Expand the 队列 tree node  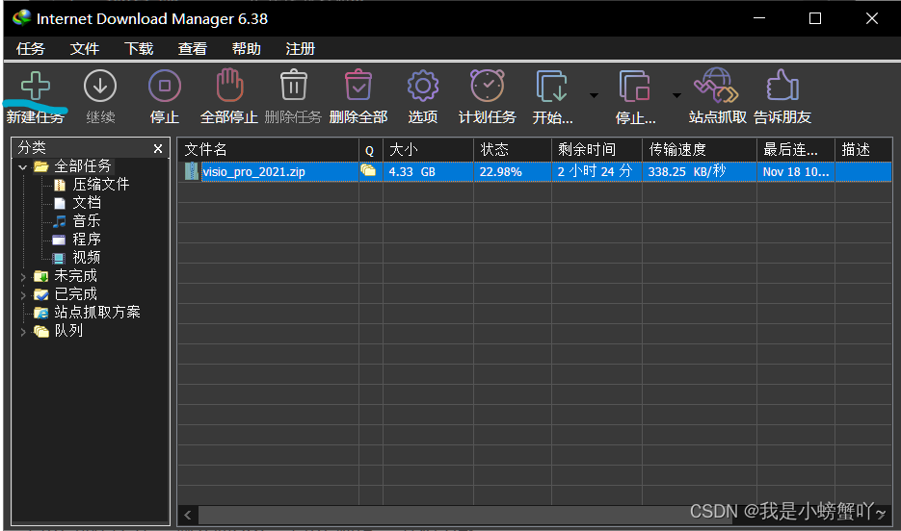(x=23, y=332)
